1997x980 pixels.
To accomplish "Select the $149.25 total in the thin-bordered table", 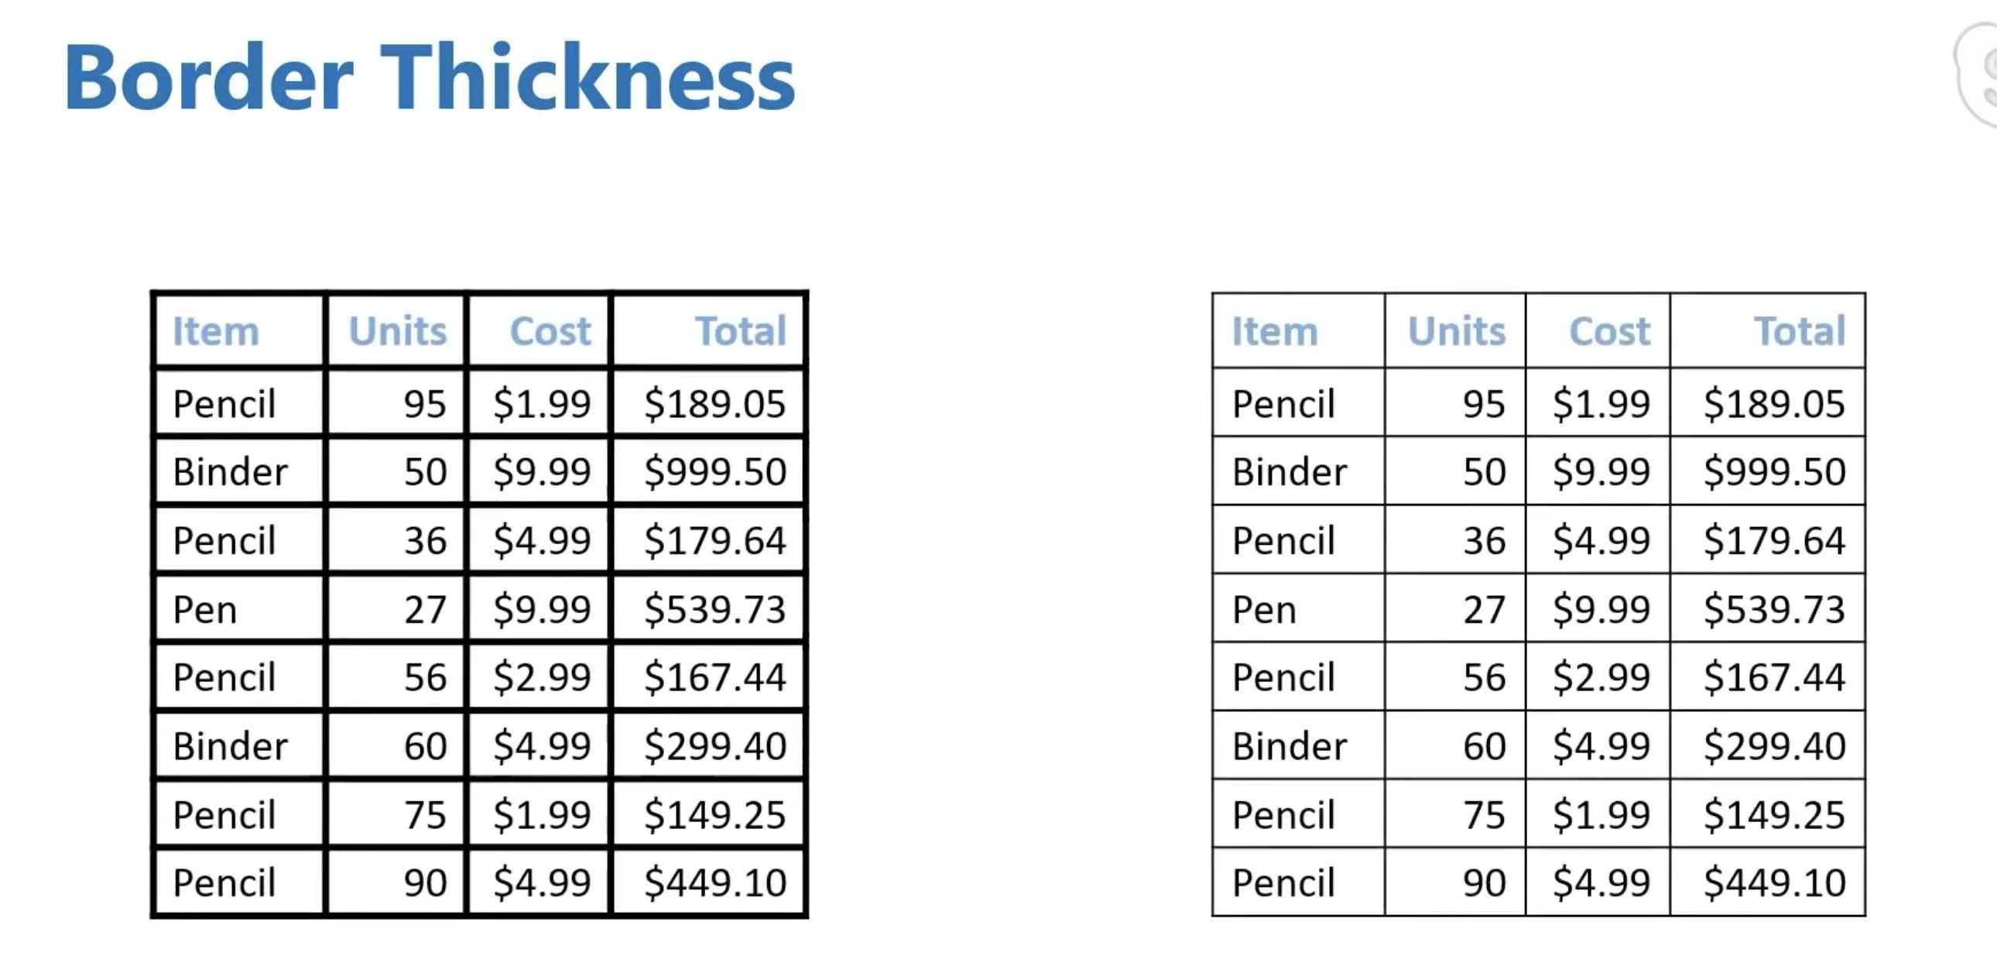I will point(1774,815).
